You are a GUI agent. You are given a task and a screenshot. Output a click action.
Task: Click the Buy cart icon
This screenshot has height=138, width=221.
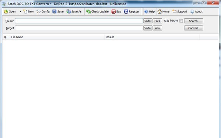pyautogui.click(x=113, y=11)
